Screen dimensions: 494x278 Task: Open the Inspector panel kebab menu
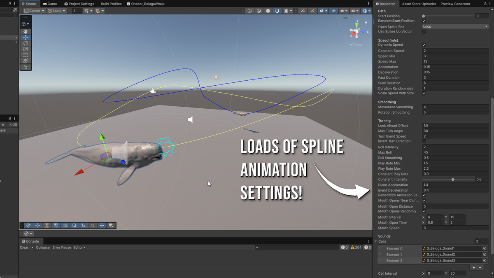491,4
